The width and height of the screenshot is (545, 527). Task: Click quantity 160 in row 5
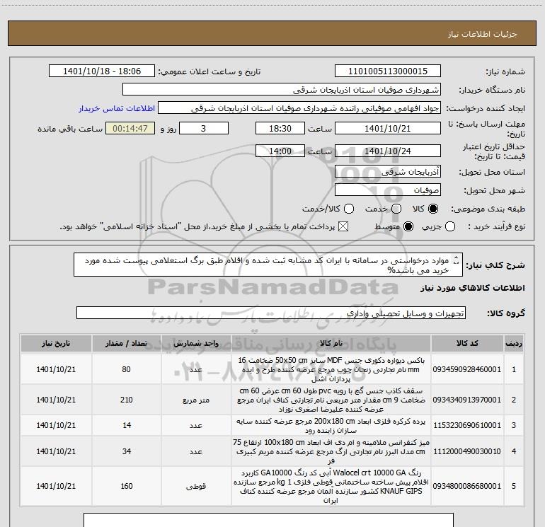[x=127, y=486]
